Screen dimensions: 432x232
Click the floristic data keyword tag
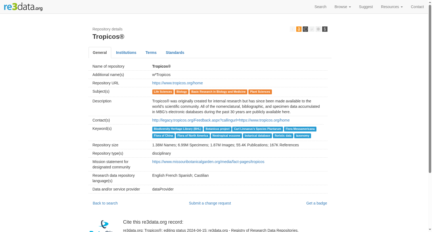(x=283, y=136)
